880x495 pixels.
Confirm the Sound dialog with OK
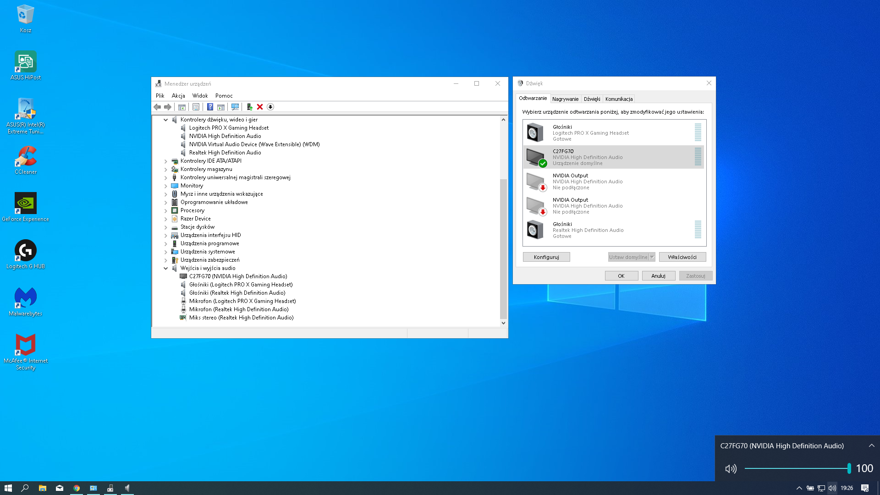point(621,276)
